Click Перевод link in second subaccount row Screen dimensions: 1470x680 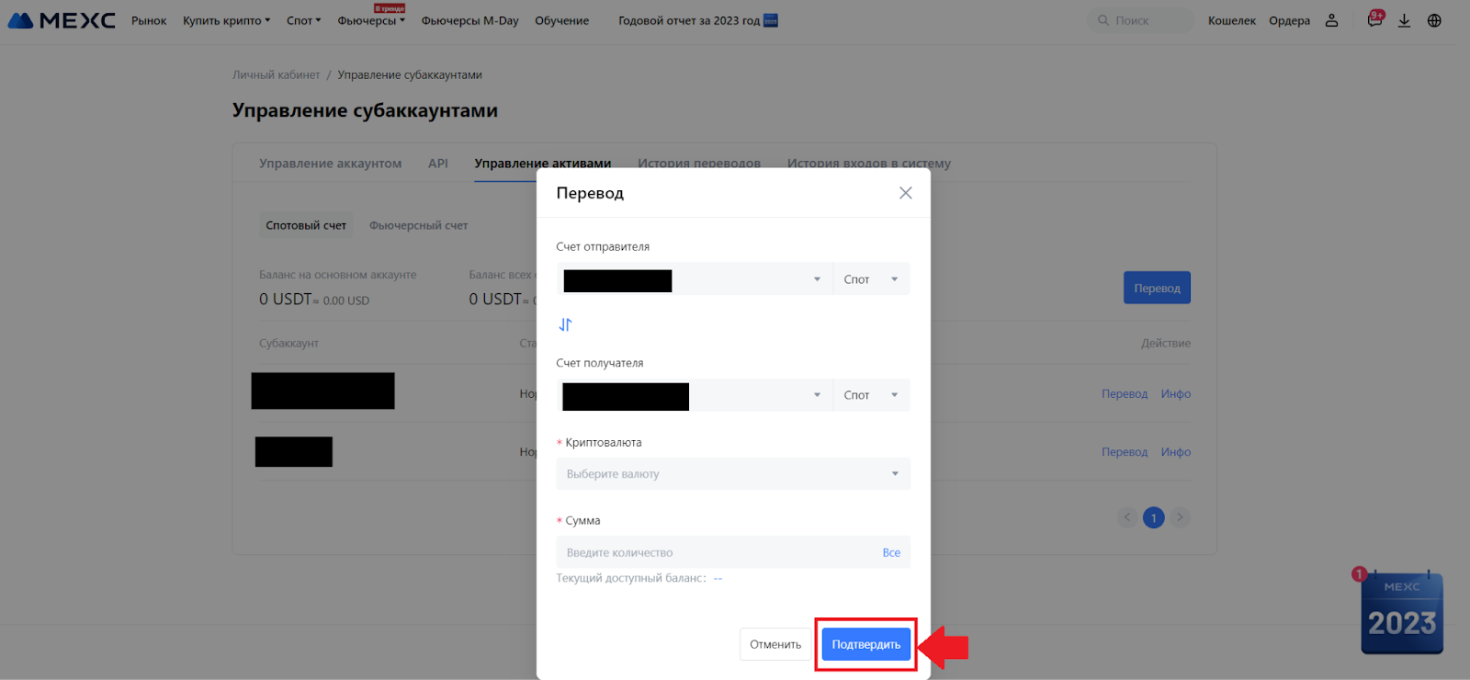1125,451
